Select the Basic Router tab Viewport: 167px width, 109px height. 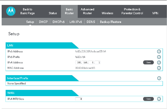click(69, 11)
